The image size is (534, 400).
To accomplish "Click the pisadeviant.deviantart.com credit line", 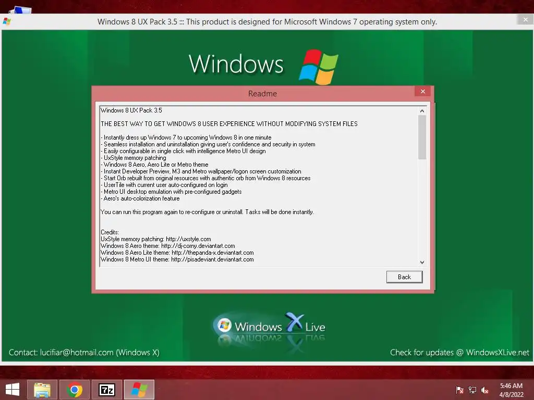I will tap(177, 259).
